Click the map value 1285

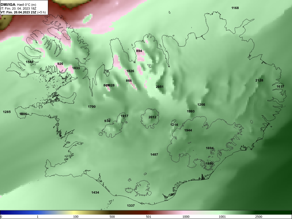click(x=7, y=112)
